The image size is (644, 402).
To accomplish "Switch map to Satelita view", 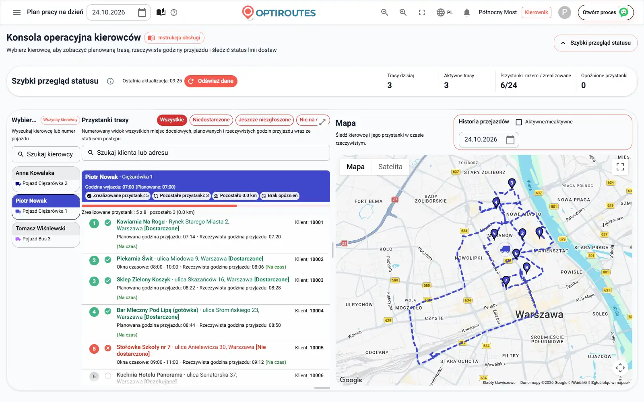I will click(x=390, y=167).
